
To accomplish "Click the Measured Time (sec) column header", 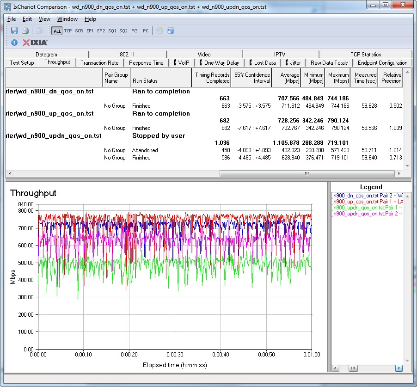I will point(364,78).
